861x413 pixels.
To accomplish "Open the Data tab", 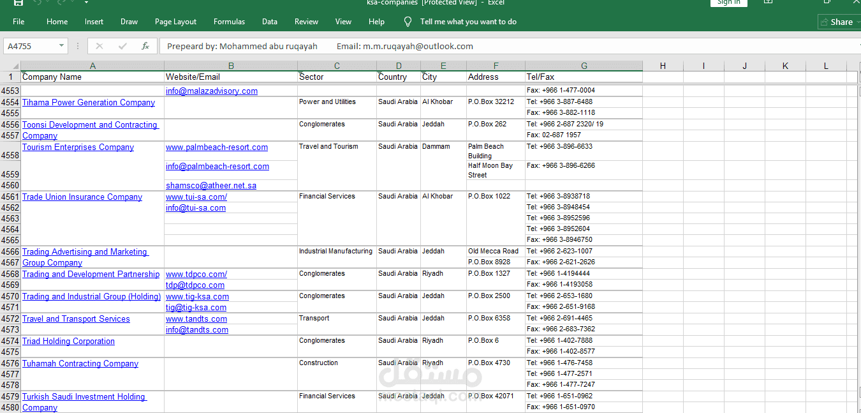I will pos(270,22).
